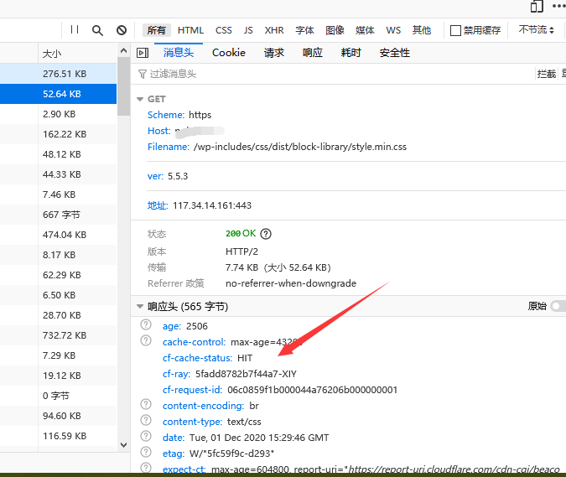Click the request list vertical scrollbar thumb
The image size is (566, 477).
click(124, 86)
